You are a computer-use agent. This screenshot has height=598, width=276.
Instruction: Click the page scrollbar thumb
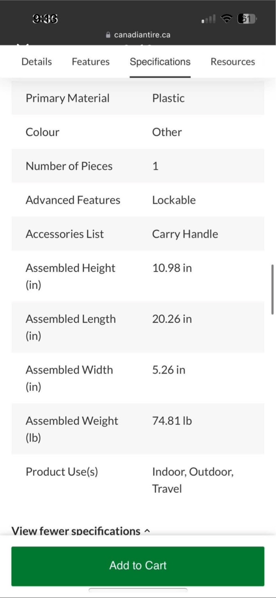click(272, 289)
